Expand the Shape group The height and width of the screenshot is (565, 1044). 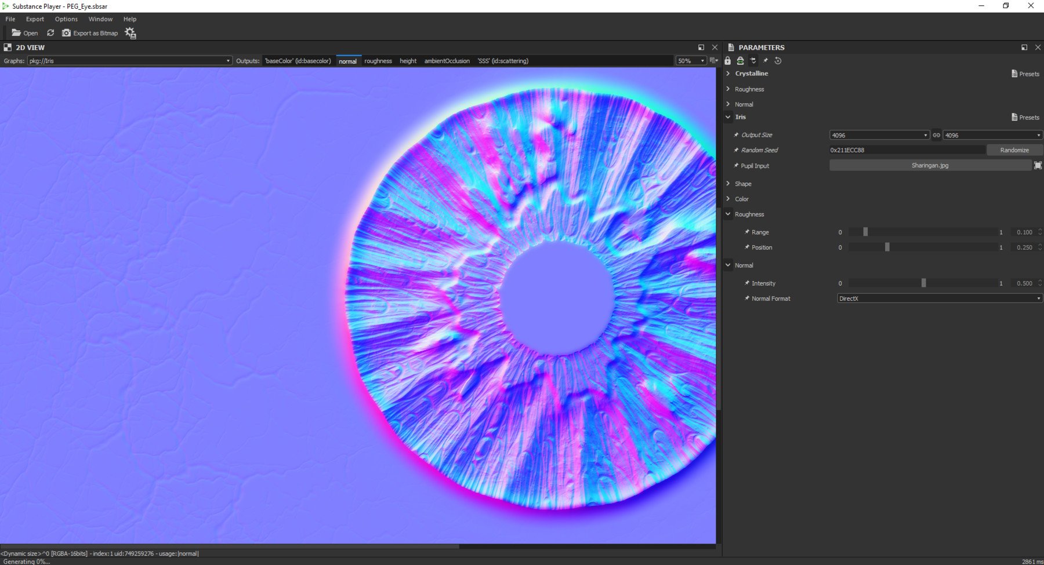(x=728, y=183)
